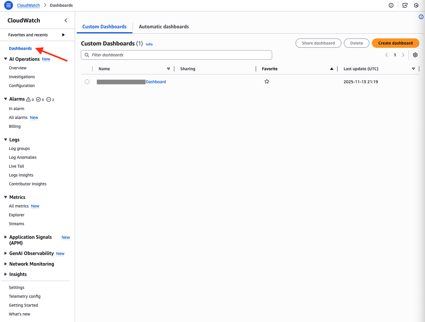
Task: Open Logs Insights from the sidebar
Action: tap(21, 175)
